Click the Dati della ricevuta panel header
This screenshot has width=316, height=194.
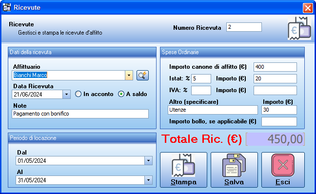82,52
